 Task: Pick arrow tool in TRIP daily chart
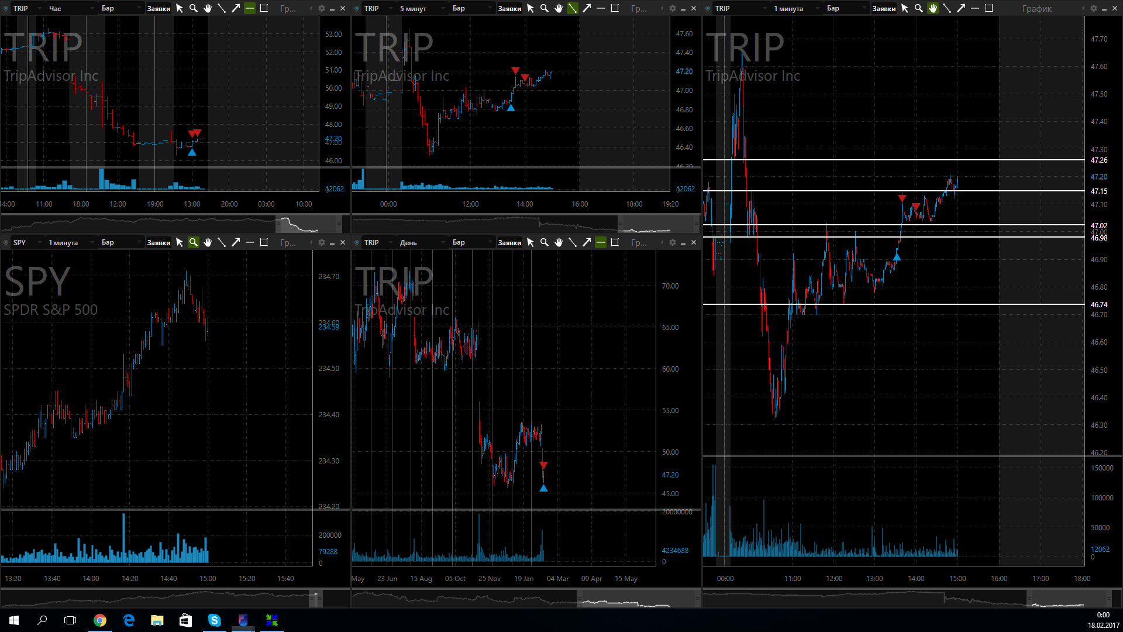click(587, 242)
